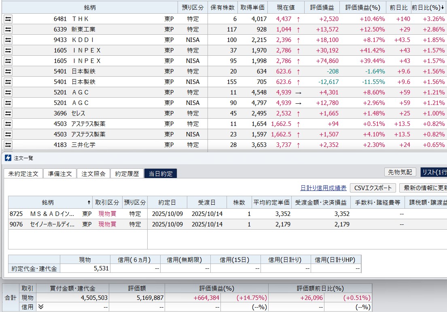Click the swap icon for 三井化学 row

pos(8,145)
